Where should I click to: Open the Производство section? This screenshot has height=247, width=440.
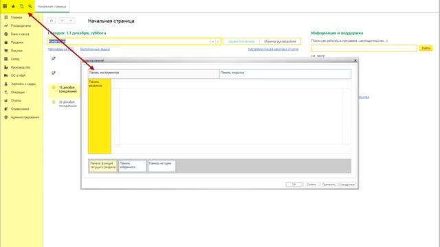[21, 67]
